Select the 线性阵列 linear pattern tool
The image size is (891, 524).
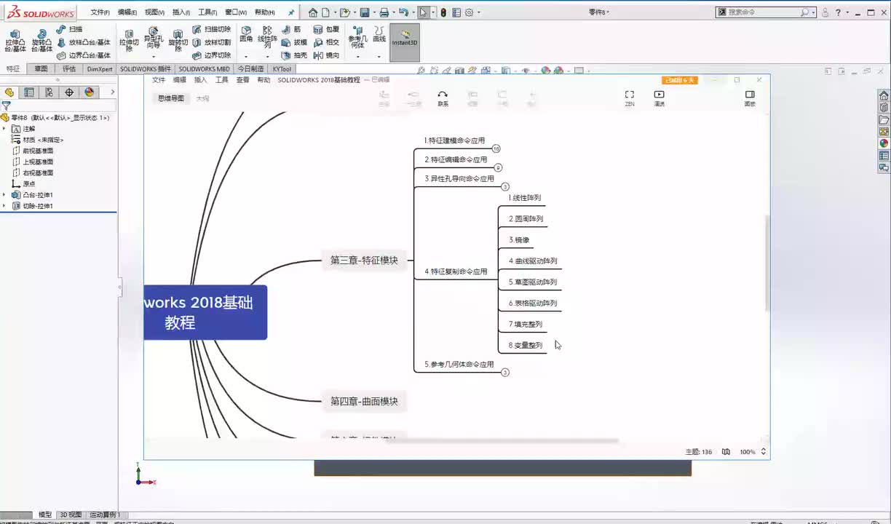[x=267, y=37]
